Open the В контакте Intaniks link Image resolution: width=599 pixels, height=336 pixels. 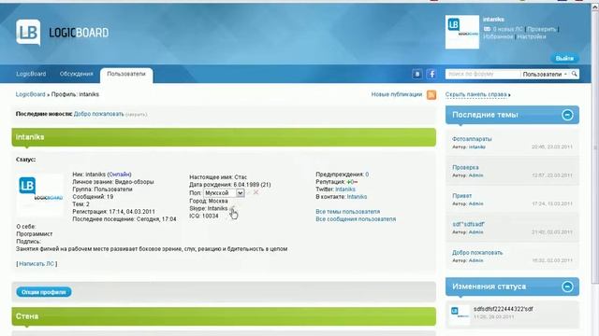pos(357,197)
